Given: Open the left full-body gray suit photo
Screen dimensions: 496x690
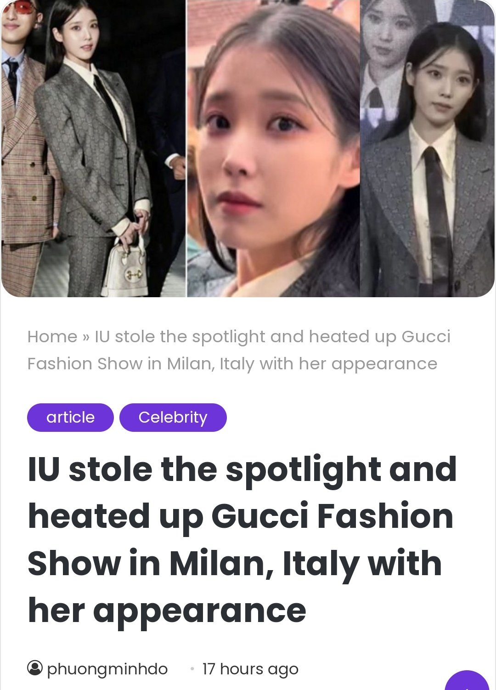Looking at the screenshot, I should click(94, 148).
